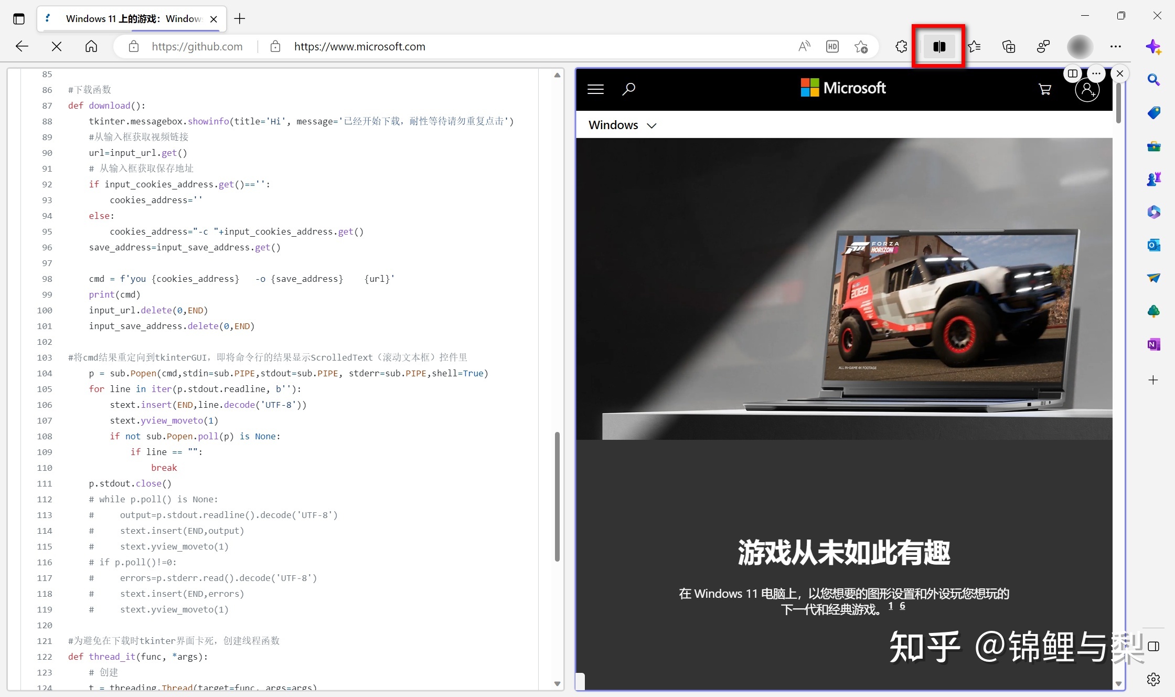This screenshot has height=697, width=1175.
Task: Toggle sidebar visibility at bottom right
Action: coord(1153,646)
